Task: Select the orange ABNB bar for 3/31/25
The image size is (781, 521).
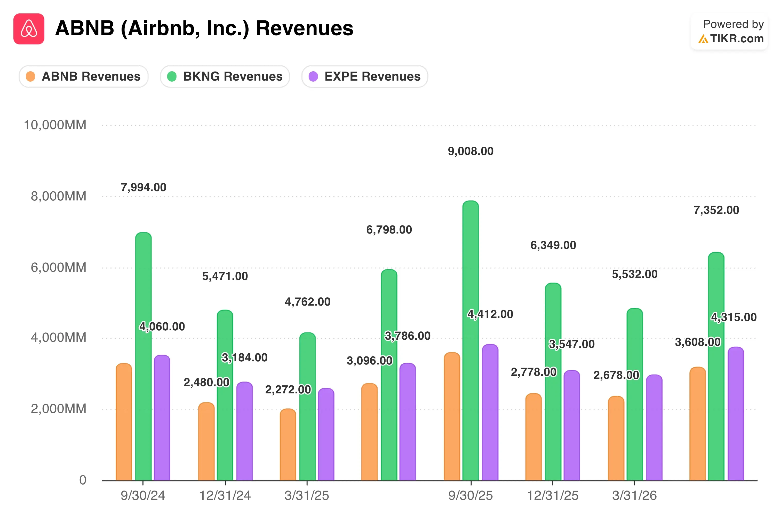Action: point(288,445)
